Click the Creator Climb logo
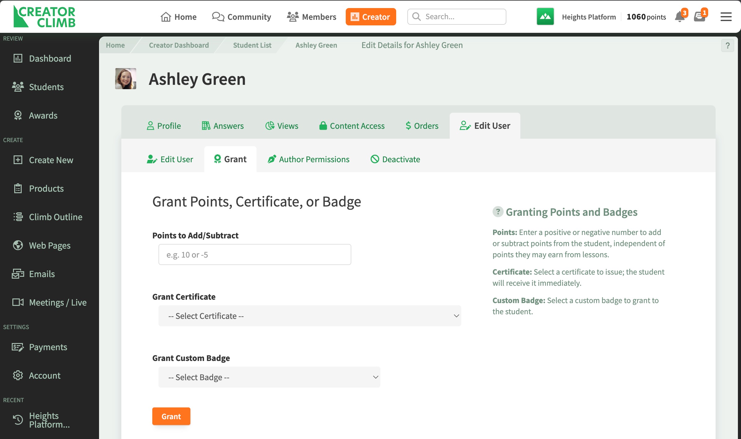Screen dimensions: 741x439 (45, 17)
